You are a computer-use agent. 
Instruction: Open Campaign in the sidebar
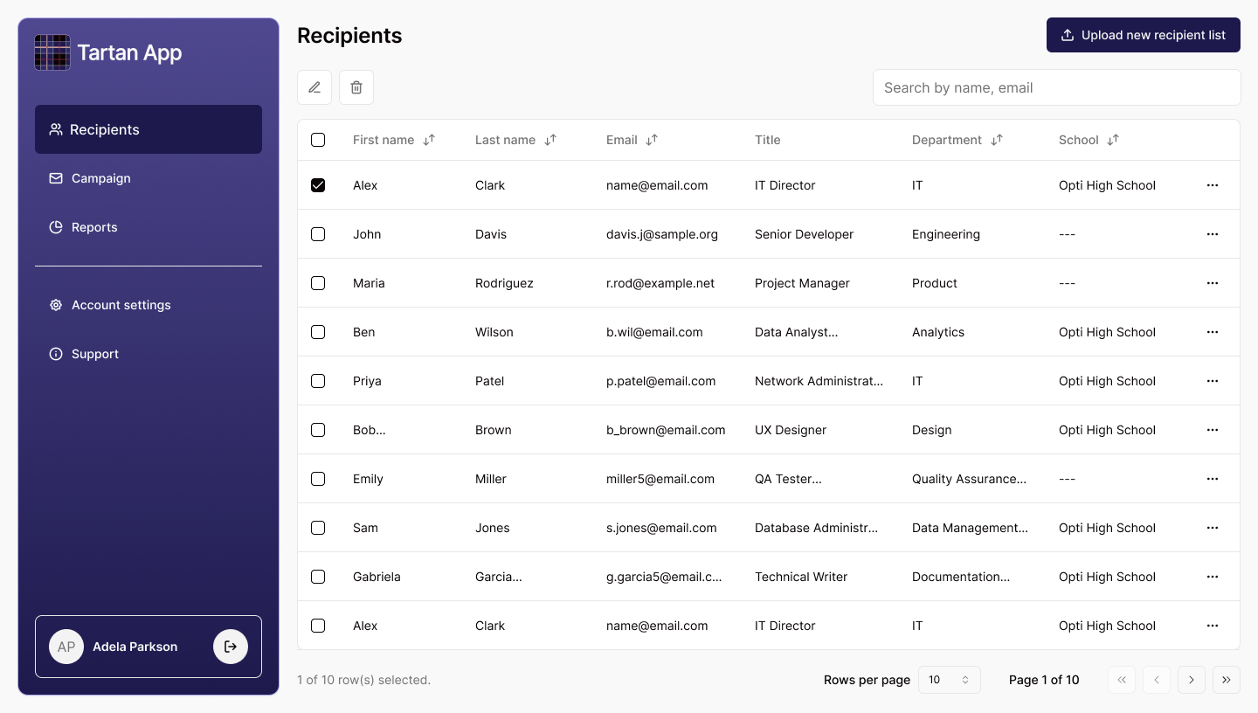coord(100,178)
